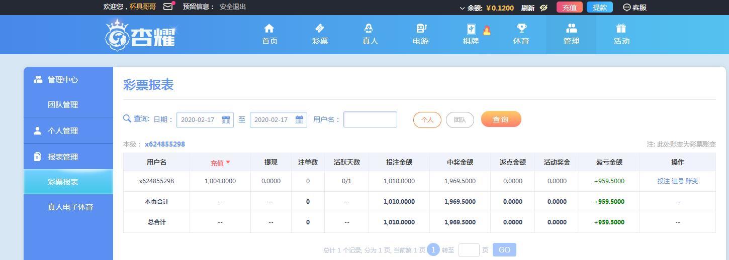The height and width of the screenshot is (260, 729).
Task: Focus the page number jump input
Action: (469, 250)
